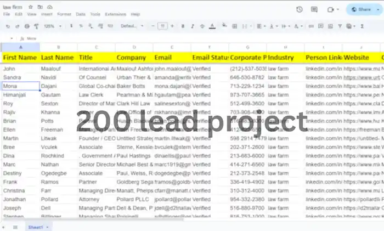This screenshot has height=231, width=384.
Task: Undo the last action
Action: point(8,26)
